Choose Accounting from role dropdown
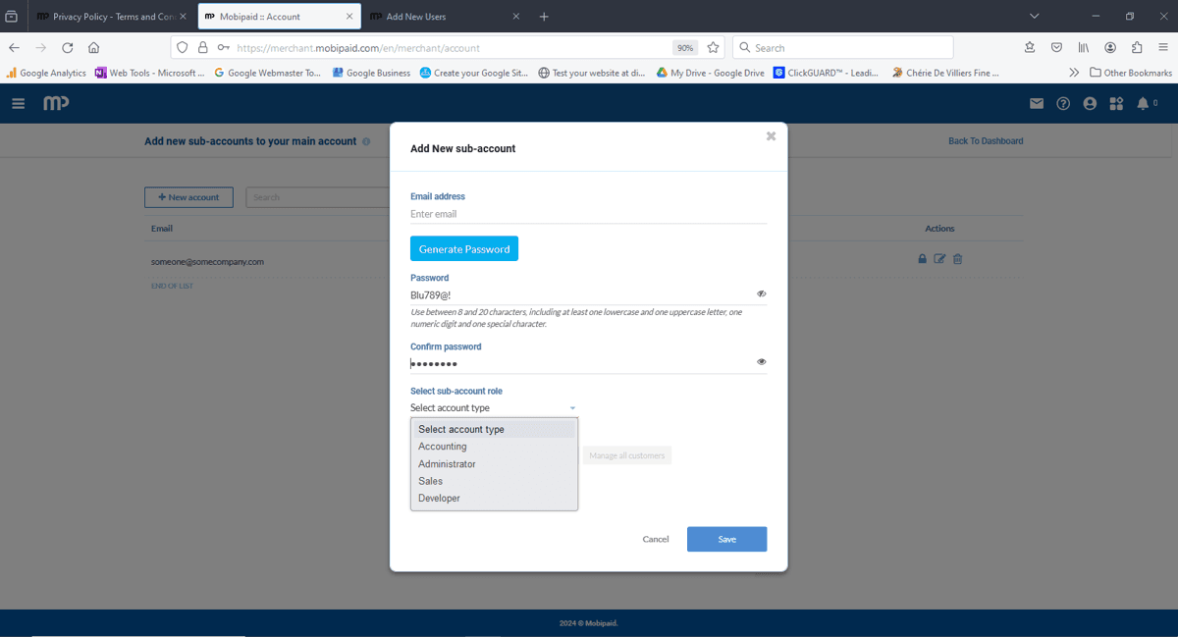This screenshot has height=637, width=1178. point(443,447)
